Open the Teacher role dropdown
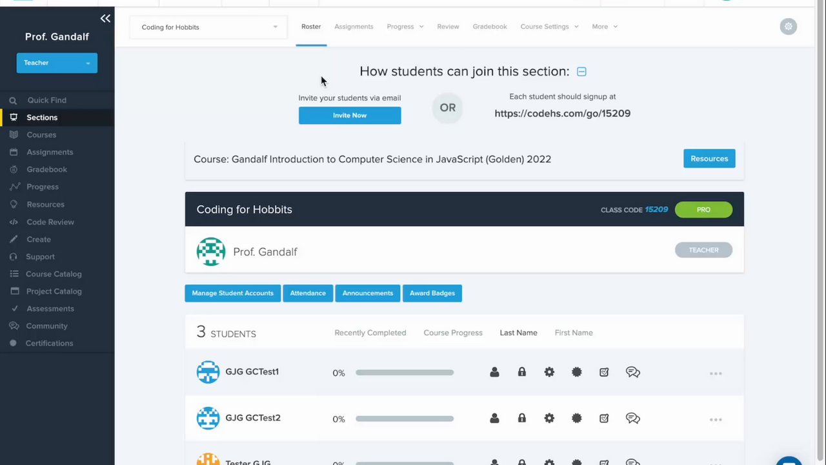 click(57, 63)
